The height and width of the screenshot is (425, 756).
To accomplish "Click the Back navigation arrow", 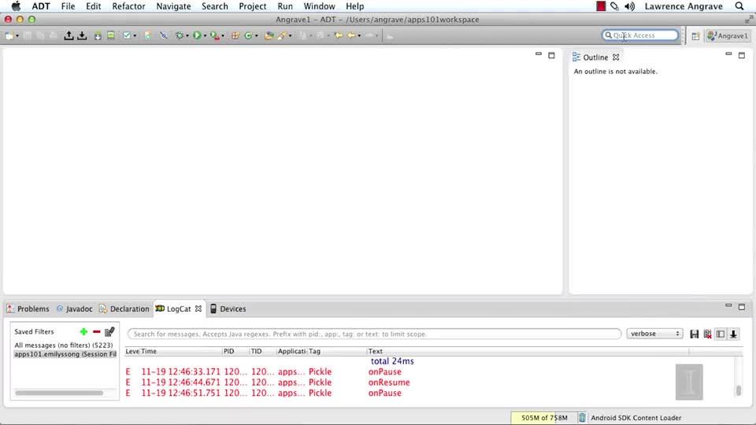I will (351, 35).
